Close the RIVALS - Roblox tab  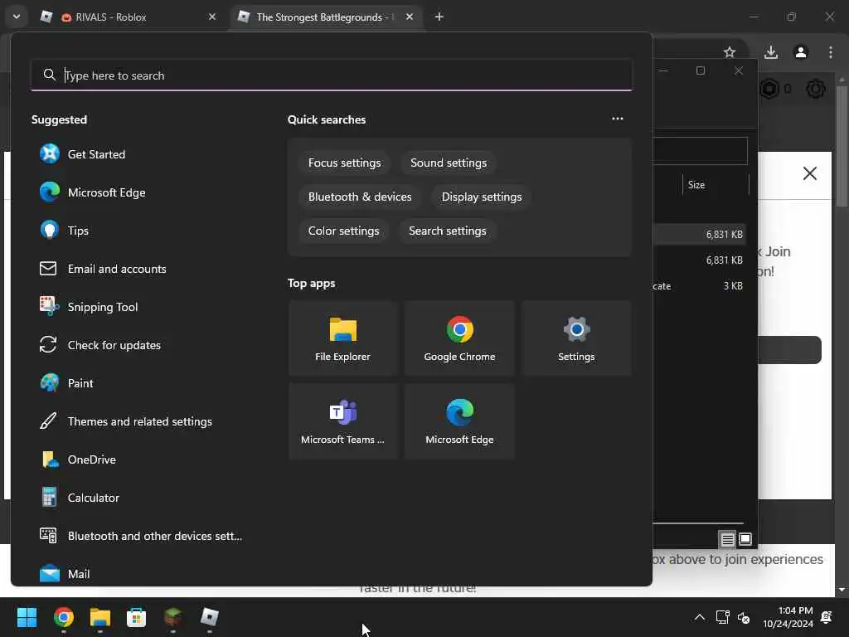tap(212, 17)
